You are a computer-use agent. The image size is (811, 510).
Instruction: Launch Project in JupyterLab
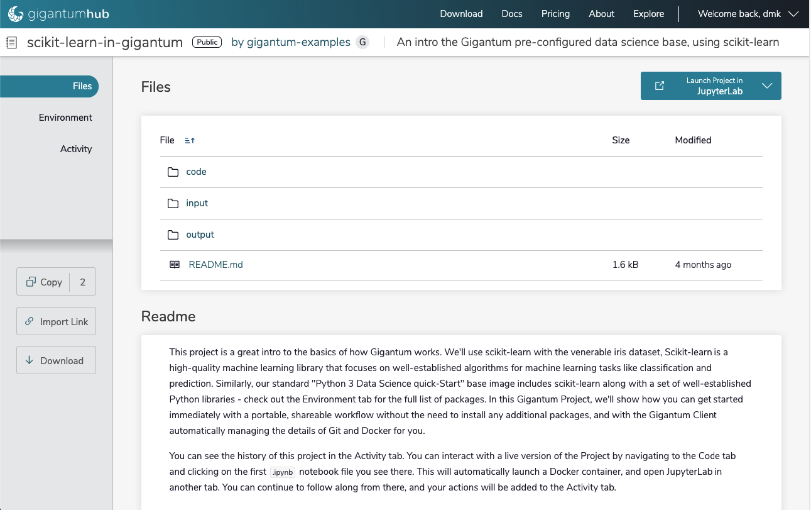point(711,86)
